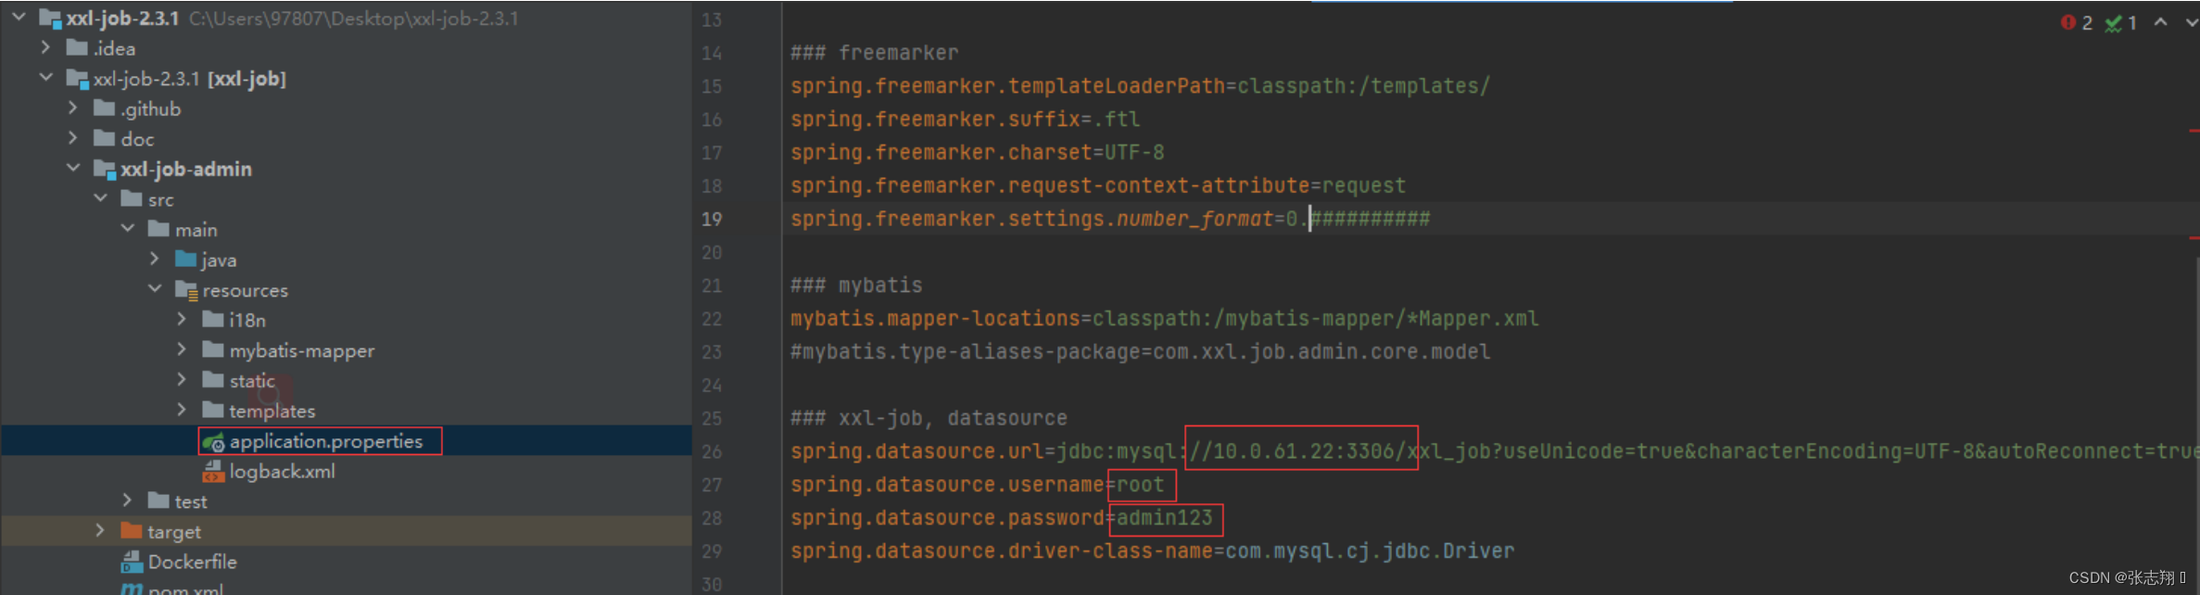
Task: Expand the .github folder
Action: click(x=72, y=108)
